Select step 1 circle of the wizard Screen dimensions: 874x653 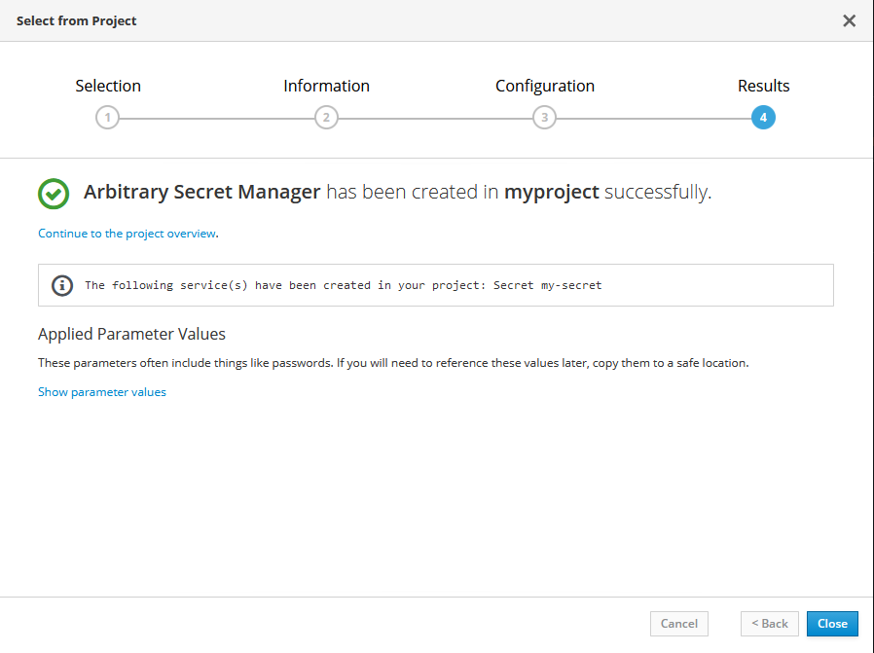click(107, 117)
